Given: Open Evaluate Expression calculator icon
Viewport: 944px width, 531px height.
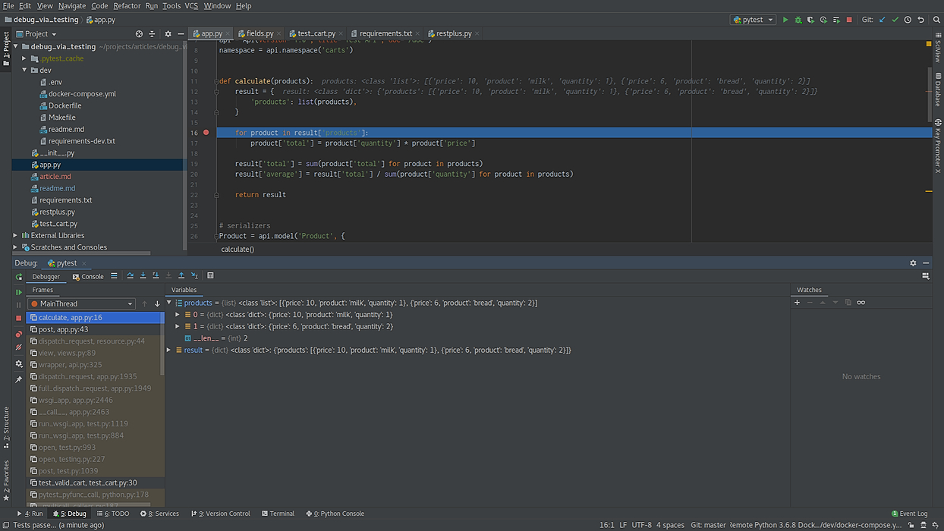Looking at the screenshot, I should pos(210,276).
